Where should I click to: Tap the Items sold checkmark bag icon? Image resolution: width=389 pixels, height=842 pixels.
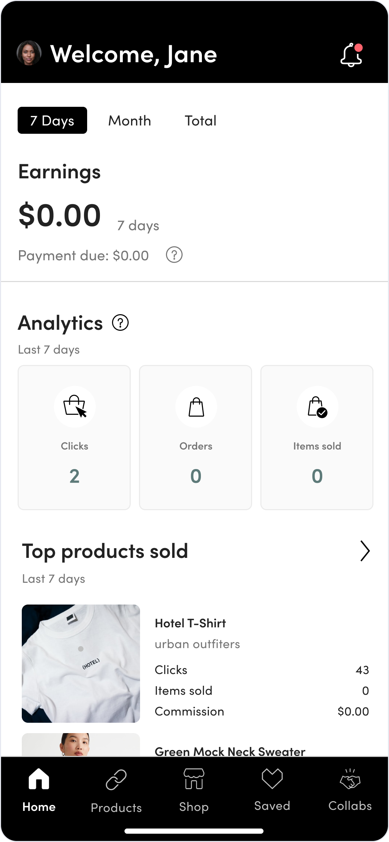click(317, 406)
